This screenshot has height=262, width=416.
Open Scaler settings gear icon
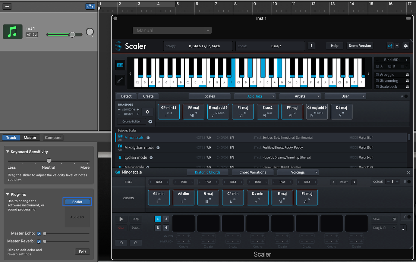point(406,46)
